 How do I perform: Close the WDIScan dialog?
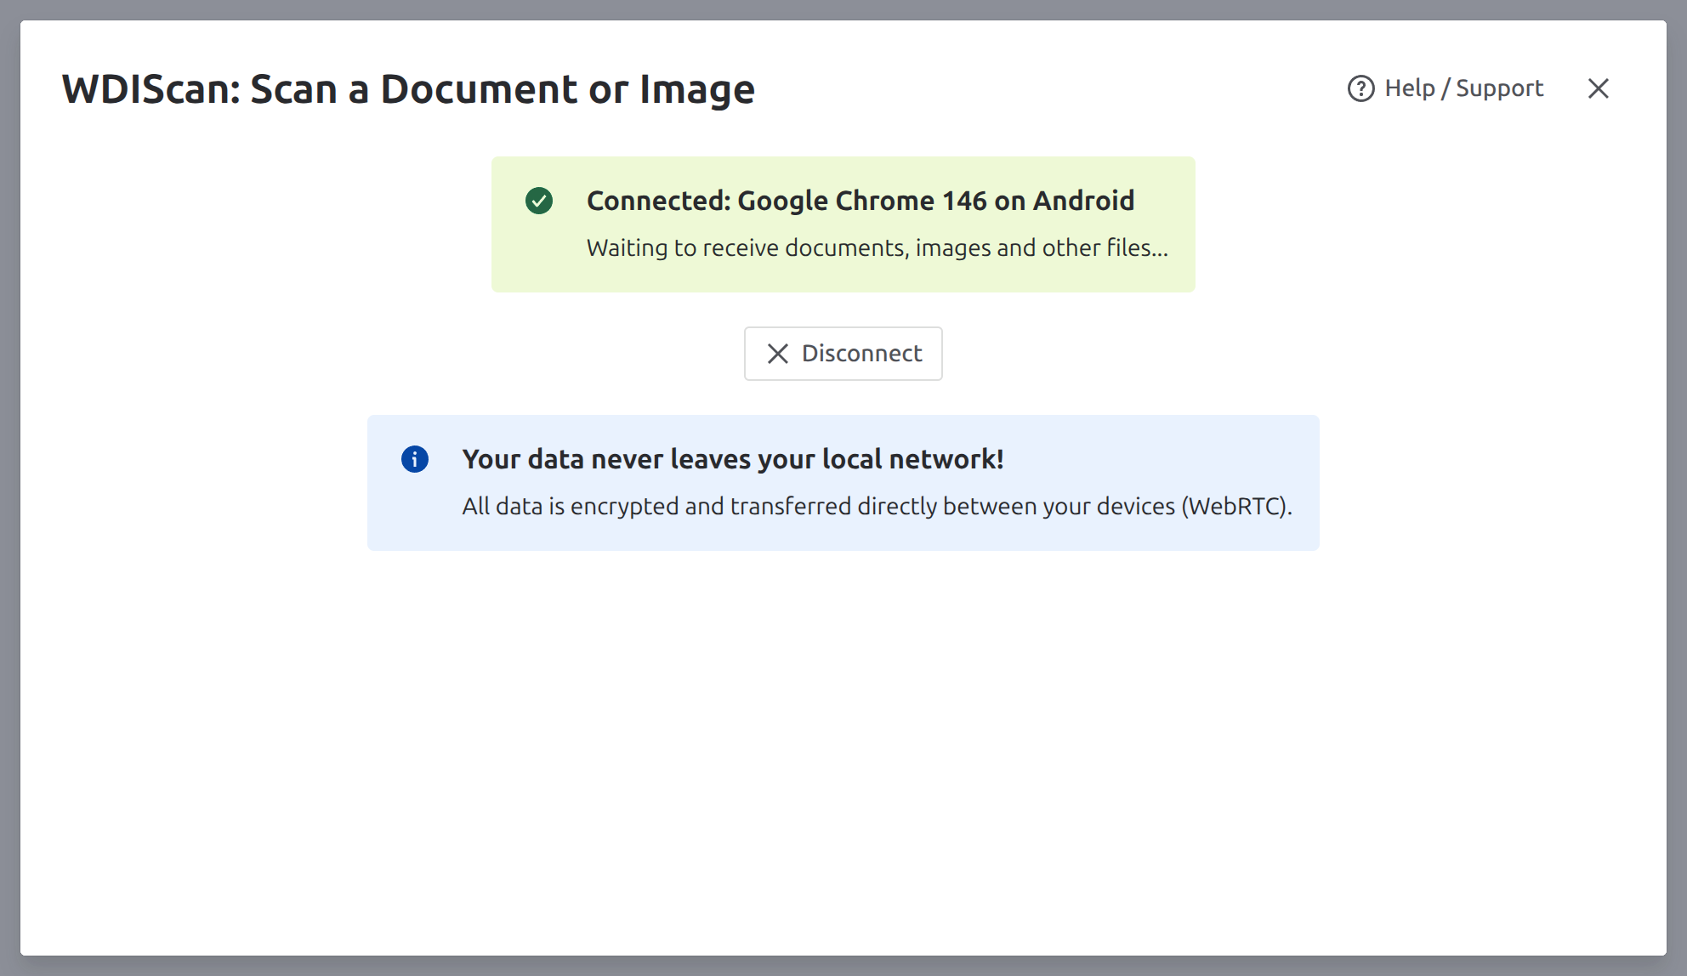pyautogui.click(x=1598, y=88)
